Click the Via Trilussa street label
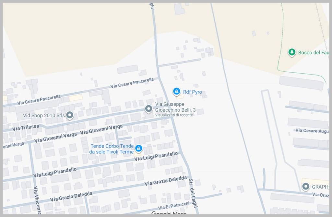Image resolution: width=332 pixels, height=217 pixels. pyautogui.click(x=26, y=128)
